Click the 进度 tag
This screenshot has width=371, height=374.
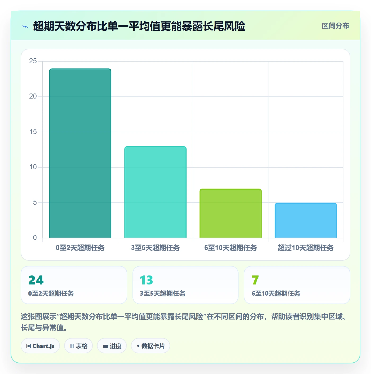[112, 346]
